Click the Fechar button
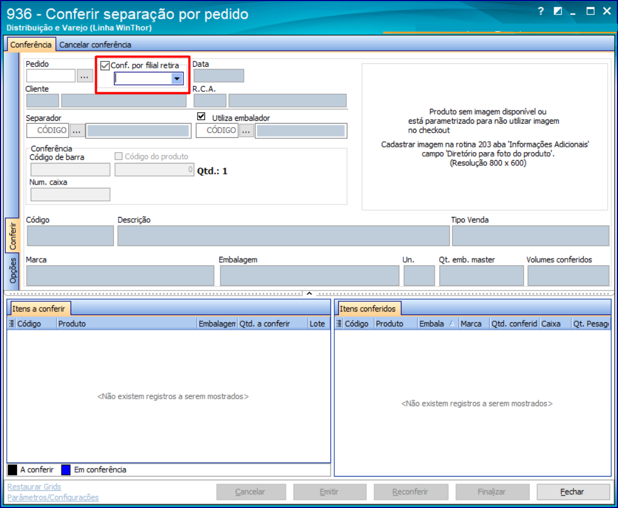 (x=573, y=492)
